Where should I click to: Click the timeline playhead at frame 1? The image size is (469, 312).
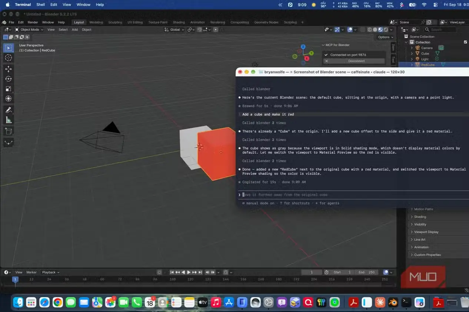15,279
